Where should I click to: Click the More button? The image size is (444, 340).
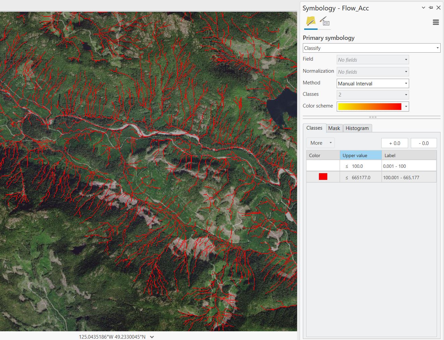(320, 143)
